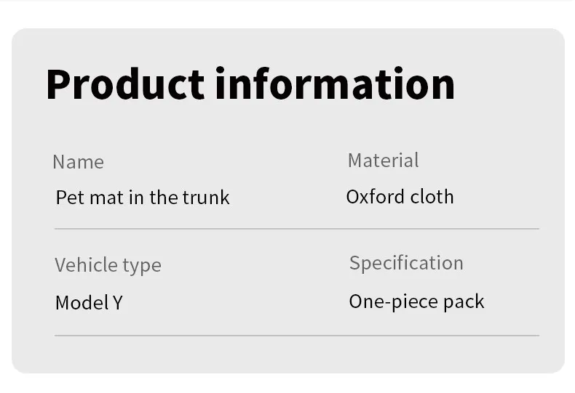This screenshot has width=575, height=393.
Task: Select the Name field label
Action: tap(79, 162)
